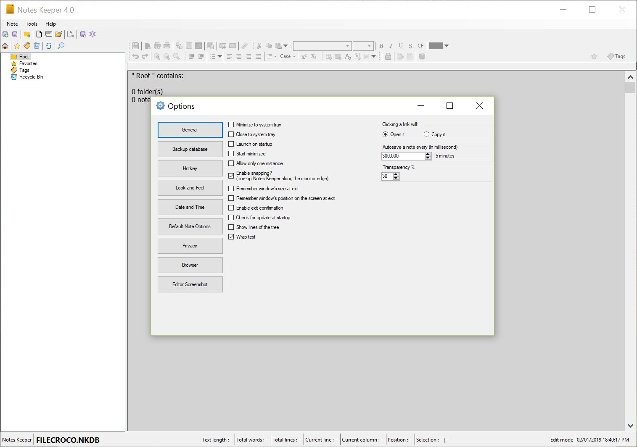Open the Help menu
Screen dimensions: 637x447
(x=50, y=24)
